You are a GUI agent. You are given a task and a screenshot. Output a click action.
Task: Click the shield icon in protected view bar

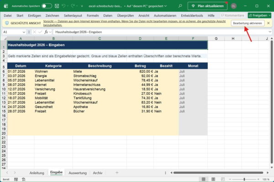point(7,23)
